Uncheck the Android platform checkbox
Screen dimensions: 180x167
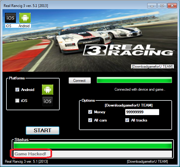click(17, 89)
